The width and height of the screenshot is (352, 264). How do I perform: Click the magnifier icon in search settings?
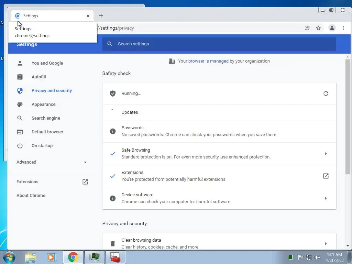pyautogui.click(x=110, y=44)
